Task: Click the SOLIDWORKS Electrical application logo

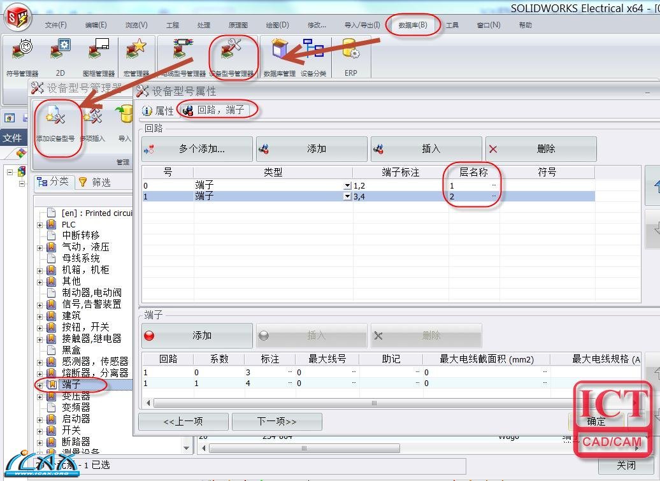Action: coord(18,18)
